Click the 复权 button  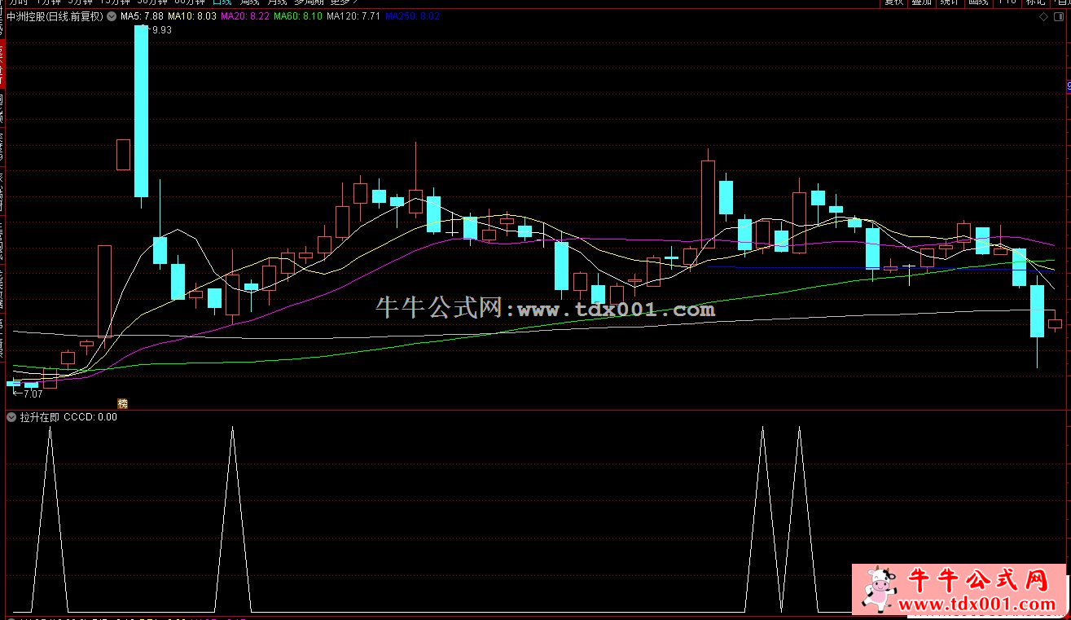coord(893,3)
